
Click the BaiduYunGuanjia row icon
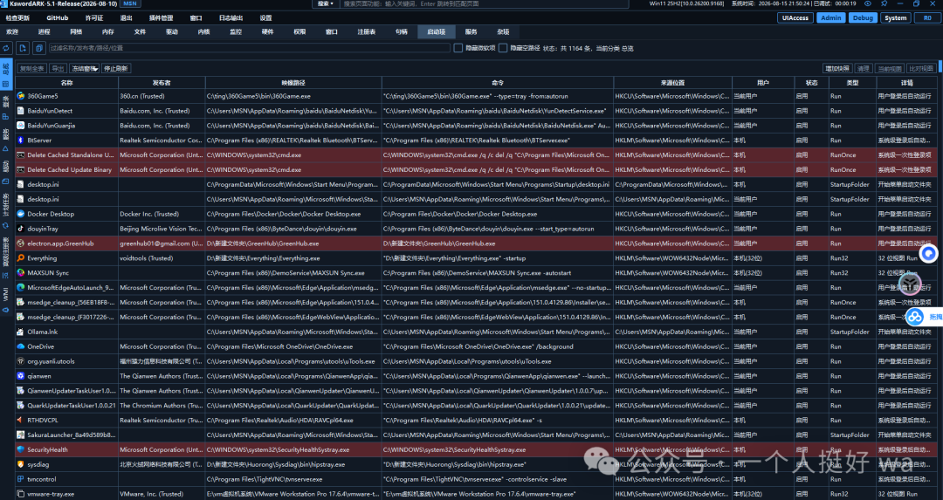pyautogui.click(x=20, y=126)
